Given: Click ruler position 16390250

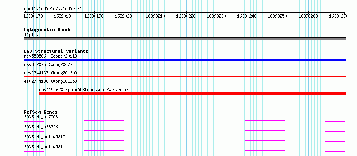Looking at the screenshot, I should click(278, 16).
